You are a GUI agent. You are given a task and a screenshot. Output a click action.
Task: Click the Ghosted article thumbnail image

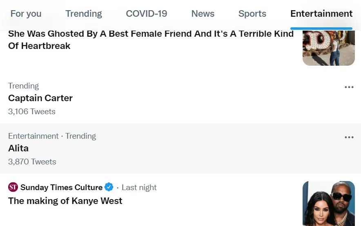[x=328, y=47]
